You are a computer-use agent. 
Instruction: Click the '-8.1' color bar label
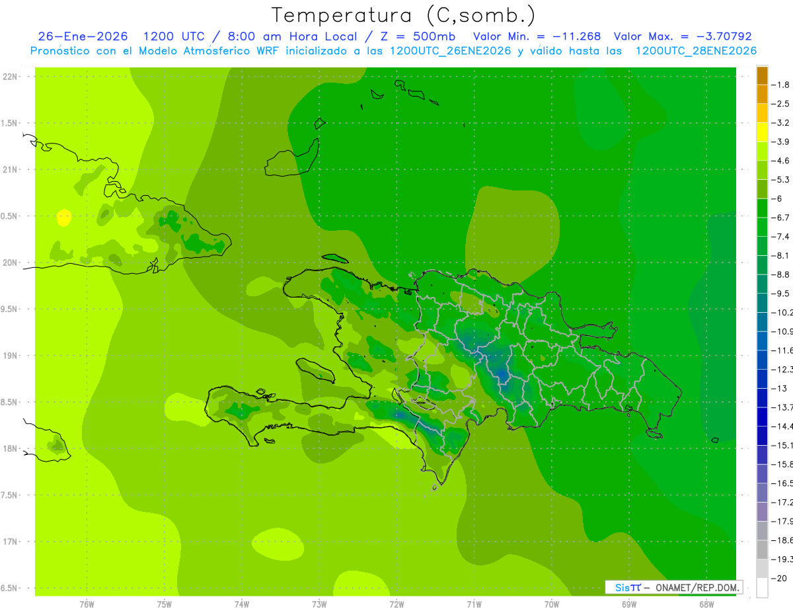781,255
